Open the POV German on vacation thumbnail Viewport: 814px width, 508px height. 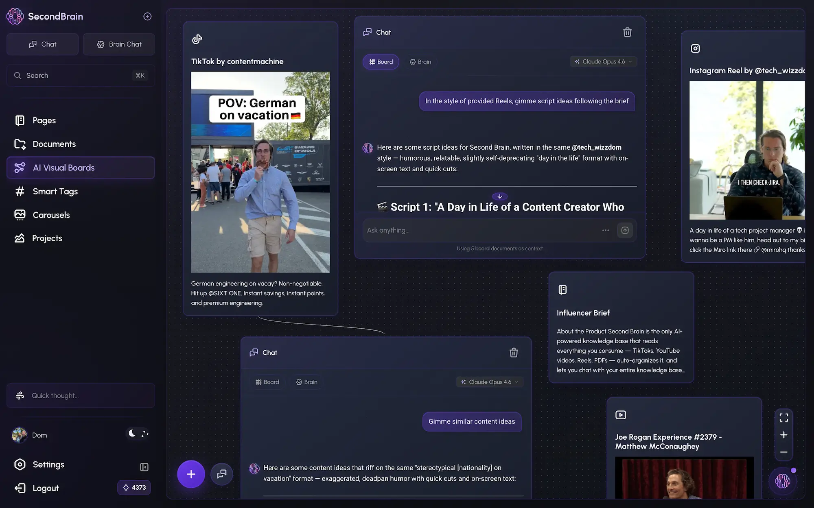click(260, 172)
